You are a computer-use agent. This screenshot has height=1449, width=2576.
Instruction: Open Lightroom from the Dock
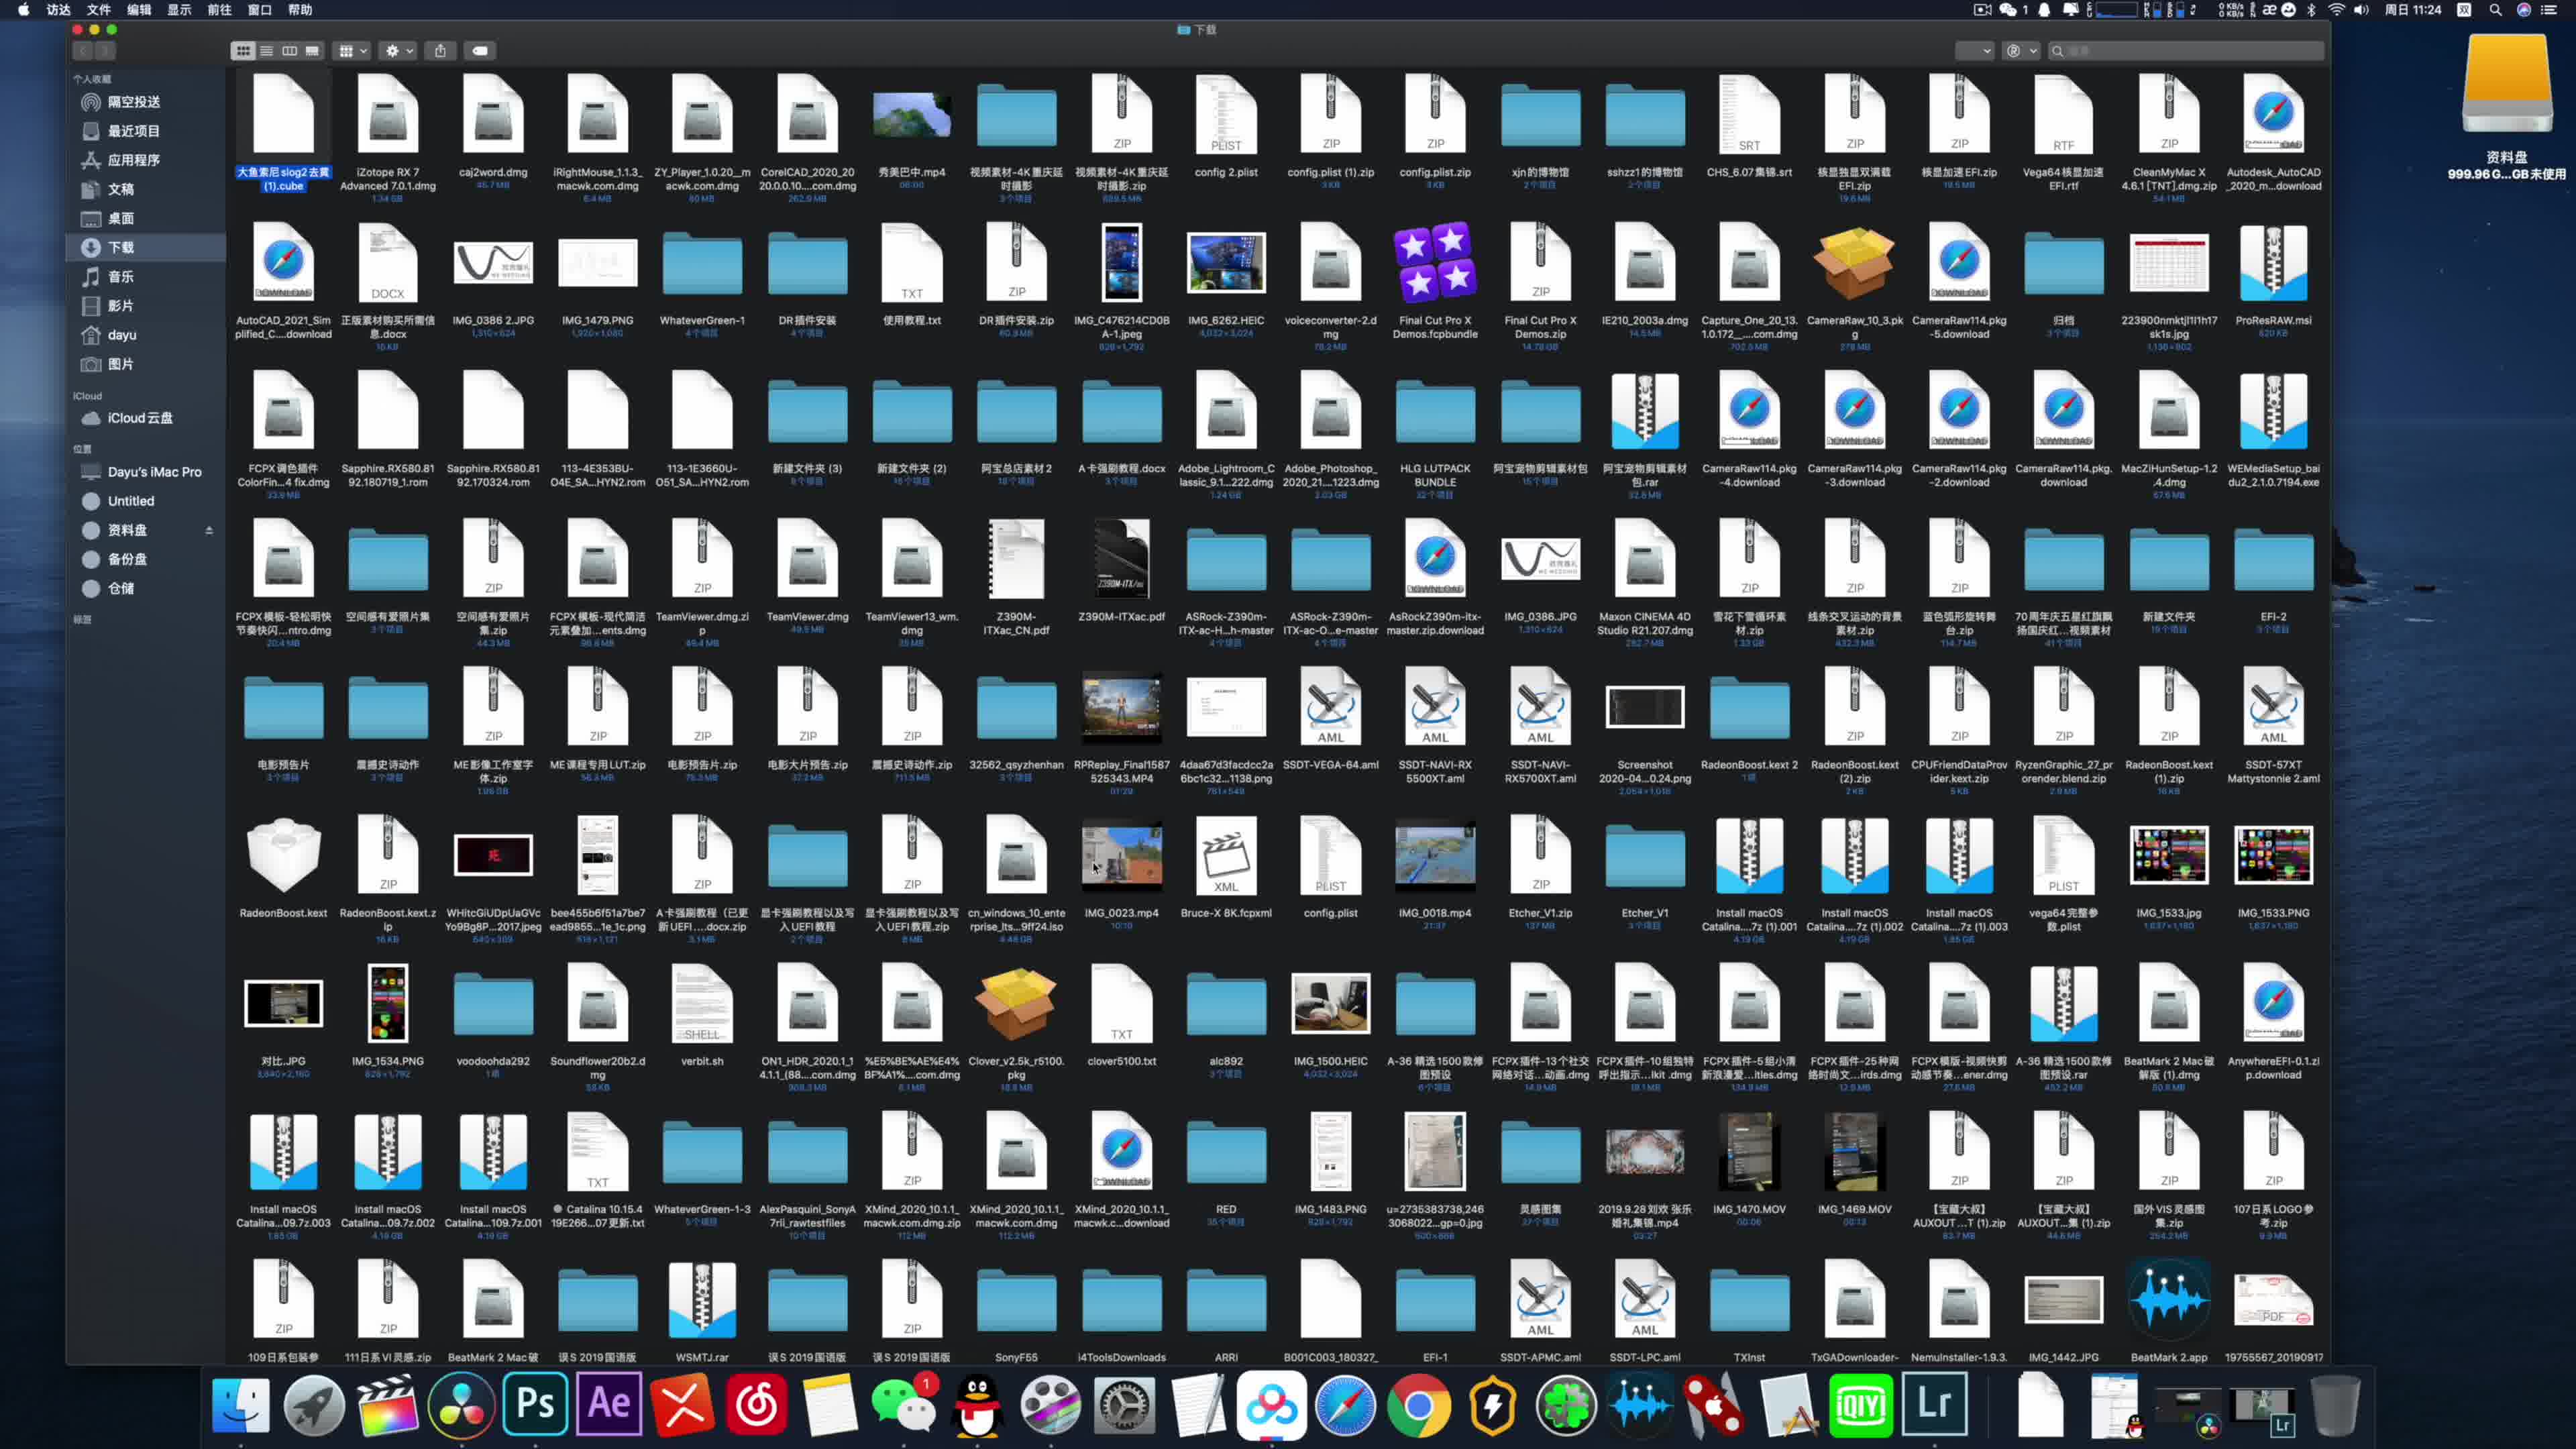click(x=1935, y=1405)
